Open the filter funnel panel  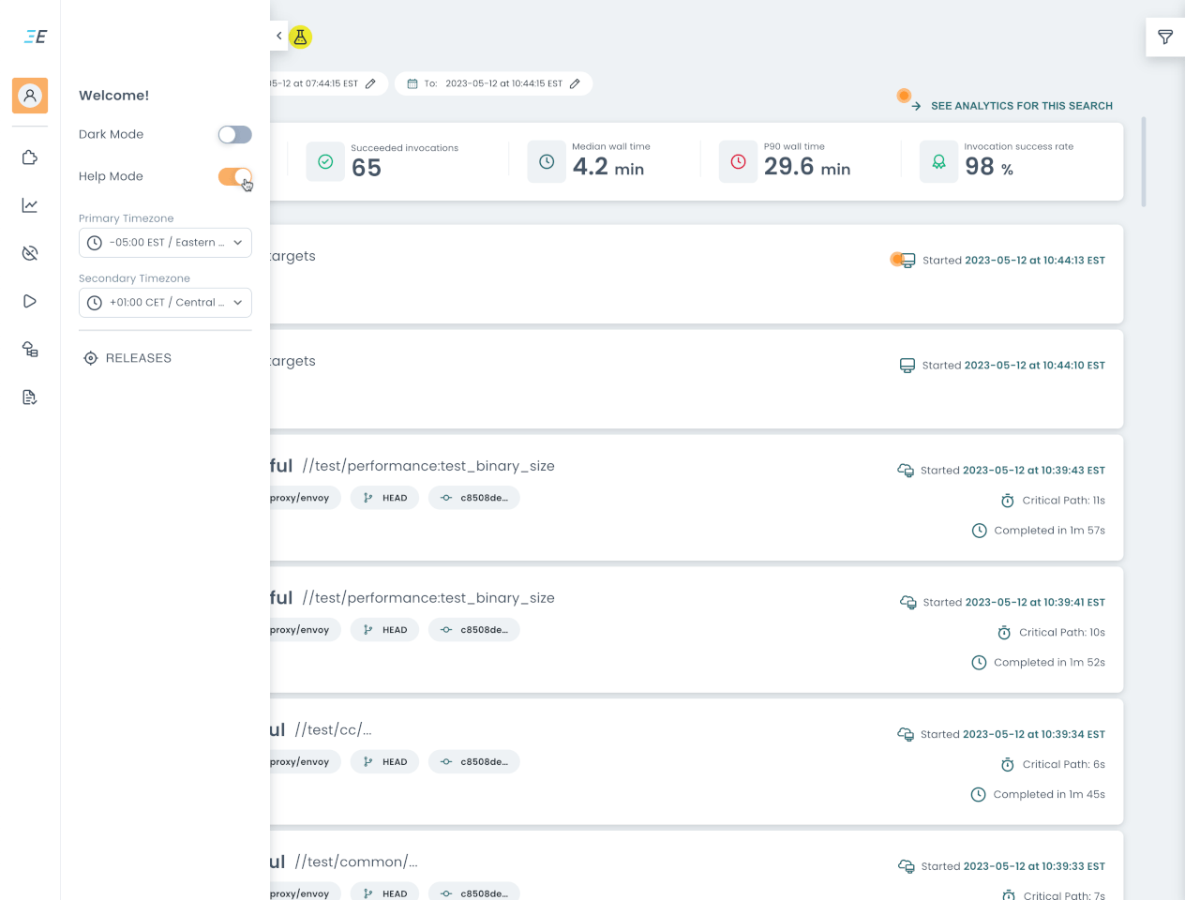pyautogui.click(x=1165, y=37)
